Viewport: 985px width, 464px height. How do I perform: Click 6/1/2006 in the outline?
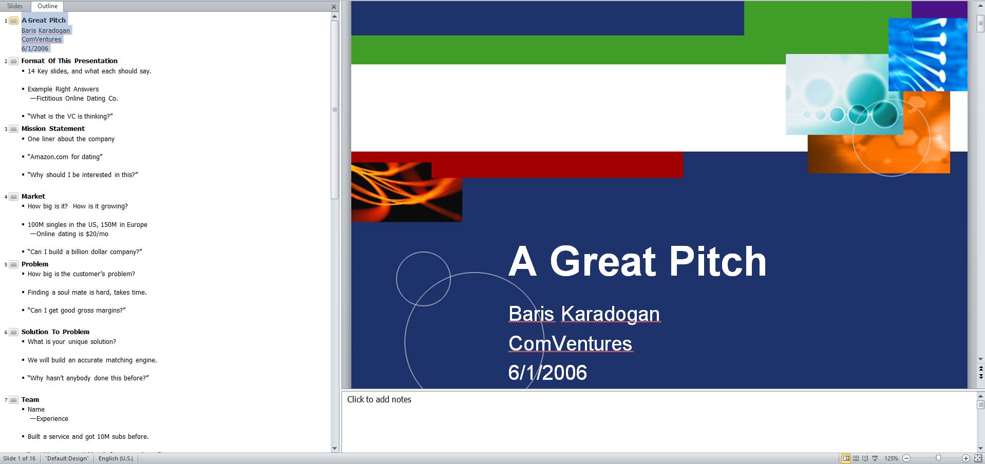click(x=35, y=49)
